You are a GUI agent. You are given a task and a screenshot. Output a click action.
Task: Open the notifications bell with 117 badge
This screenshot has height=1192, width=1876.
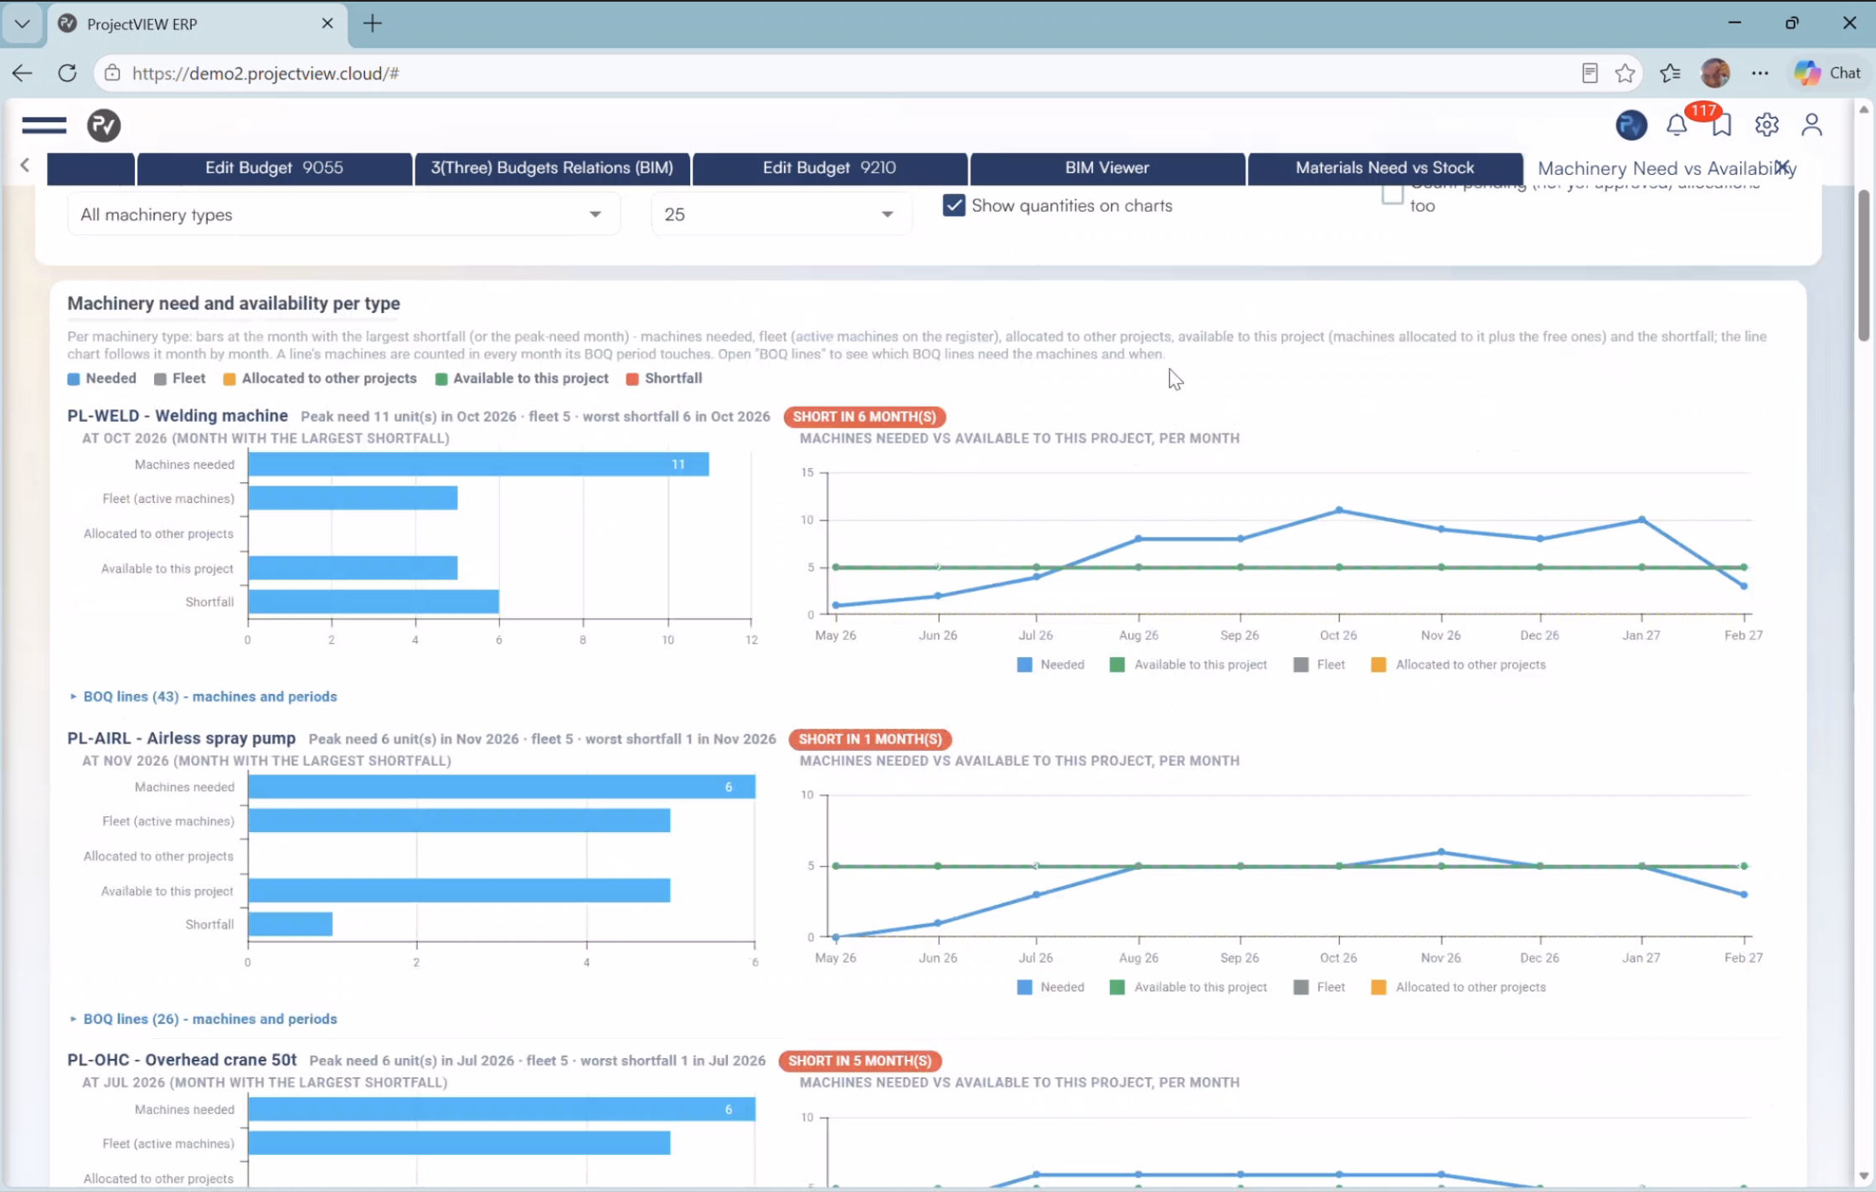(x=1677, y=126)
